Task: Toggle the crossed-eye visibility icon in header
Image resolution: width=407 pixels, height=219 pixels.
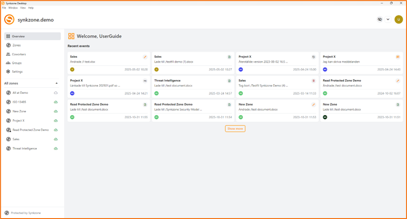Action: (x=380, y=19)
